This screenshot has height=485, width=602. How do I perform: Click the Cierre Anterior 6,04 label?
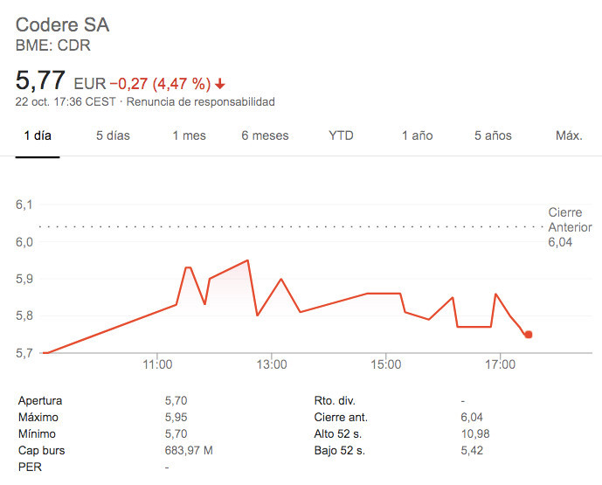(570, 227)
